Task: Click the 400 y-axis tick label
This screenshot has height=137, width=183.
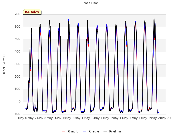Action: [17, 51]
